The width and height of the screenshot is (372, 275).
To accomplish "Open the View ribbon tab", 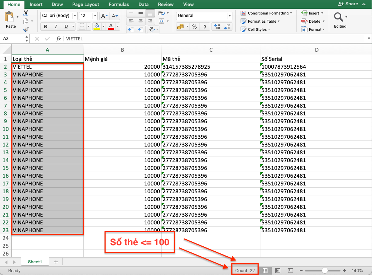I will pyautogui.click(x=188, y=5).
